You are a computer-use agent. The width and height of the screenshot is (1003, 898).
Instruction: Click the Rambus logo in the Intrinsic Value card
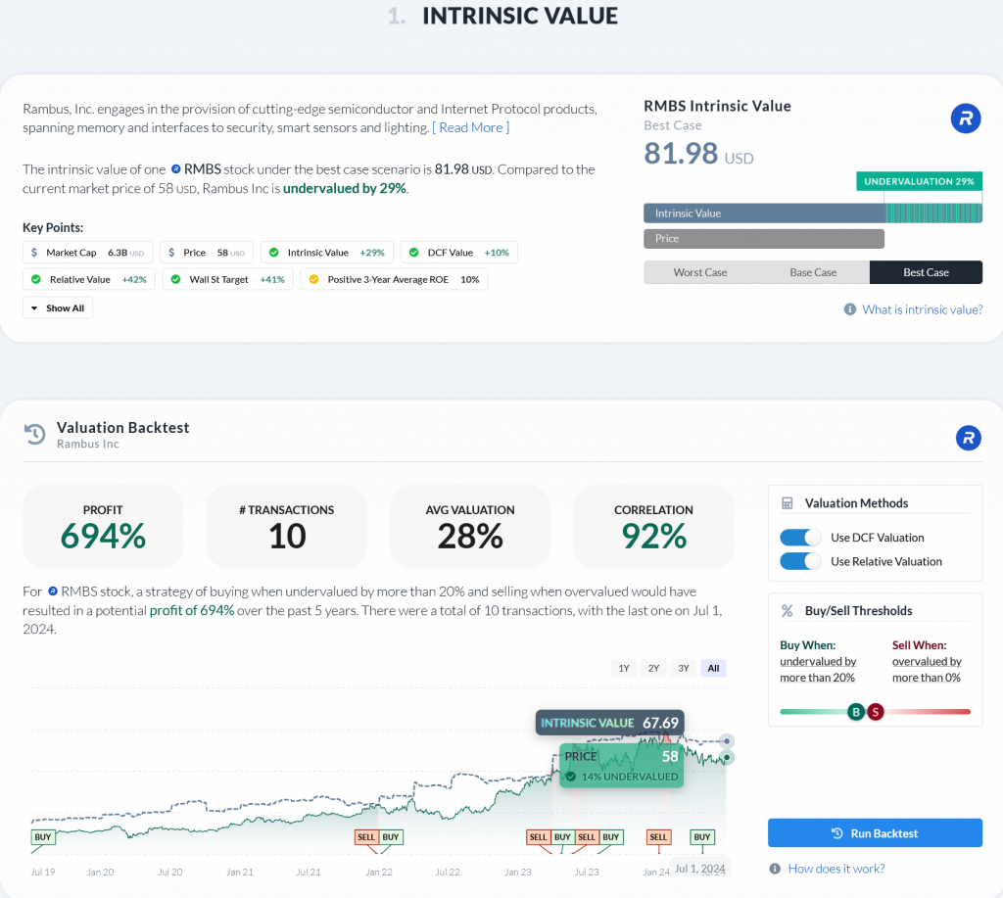click(x=965, y=118)
